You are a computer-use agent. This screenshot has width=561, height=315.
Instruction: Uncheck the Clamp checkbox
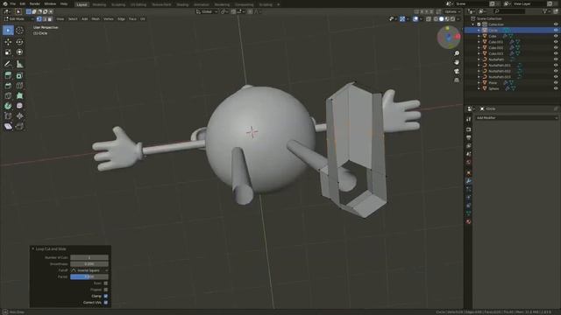point(105,296)
